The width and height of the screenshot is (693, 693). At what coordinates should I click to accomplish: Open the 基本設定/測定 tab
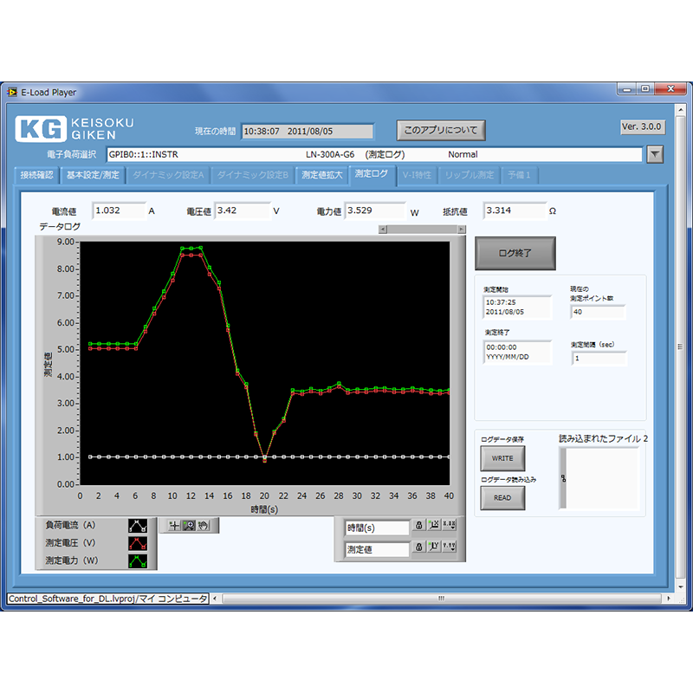(x=94, y=175)
